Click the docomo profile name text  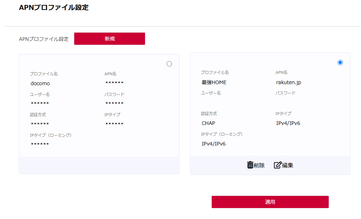click(x=40, y=83)
